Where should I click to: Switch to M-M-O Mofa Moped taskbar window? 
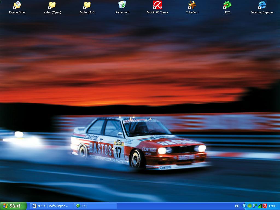(x=51, y=206)
